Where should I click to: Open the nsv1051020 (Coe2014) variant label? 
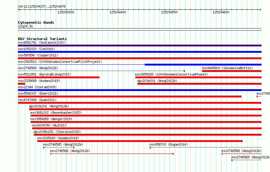[x=36, y=49]
